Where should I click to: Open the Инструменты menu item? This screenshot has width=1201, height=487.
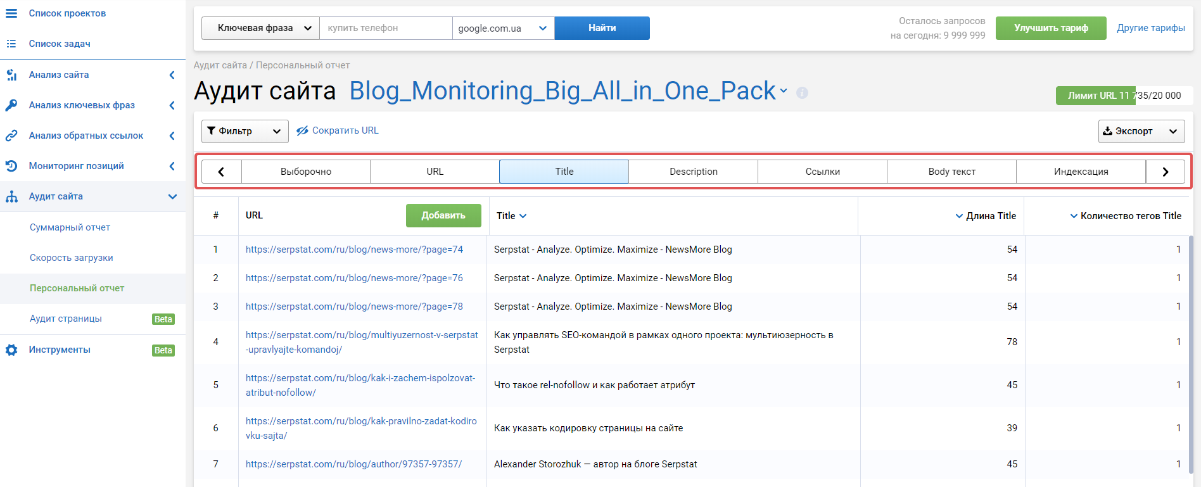[60, 350]
